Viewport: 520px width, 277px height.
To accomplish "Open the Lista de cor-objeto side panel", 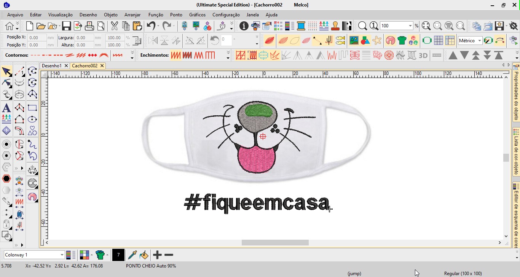I will [516, 153].
